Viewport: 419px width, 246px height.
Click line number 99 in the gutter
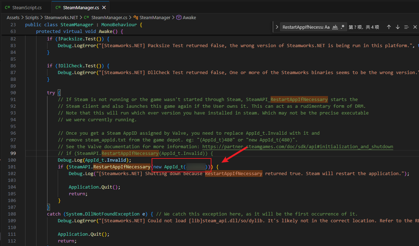coord(13,153)
